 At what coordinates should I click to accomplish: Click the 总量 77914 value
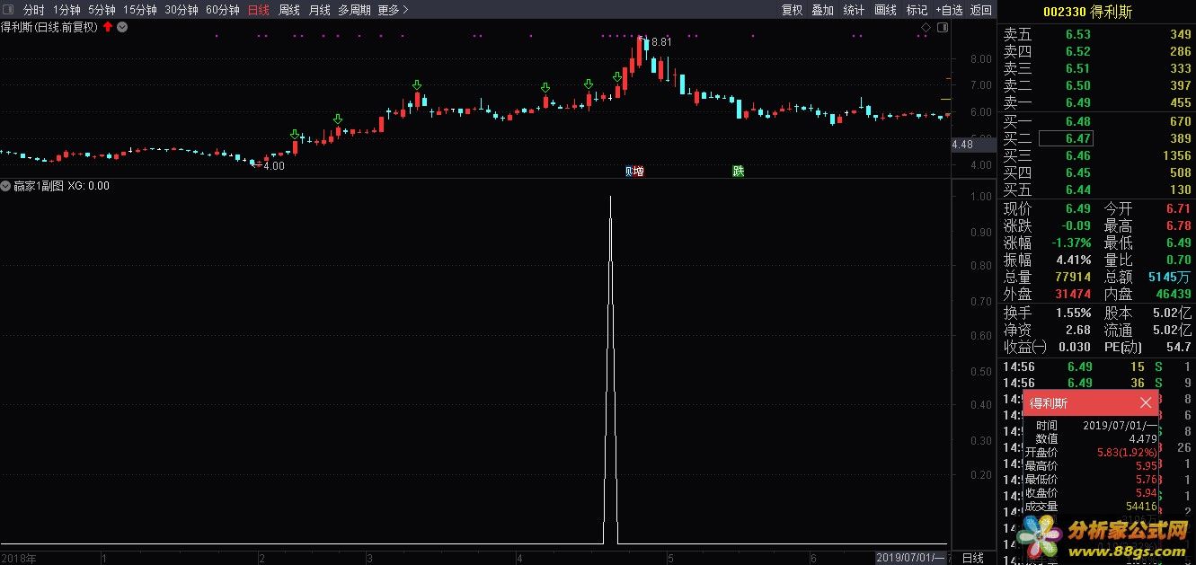click(1073, 277)
